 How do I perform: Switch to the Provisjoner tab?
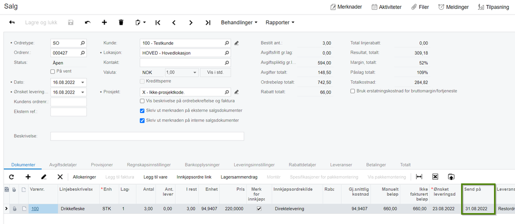(x=102, y=165)
